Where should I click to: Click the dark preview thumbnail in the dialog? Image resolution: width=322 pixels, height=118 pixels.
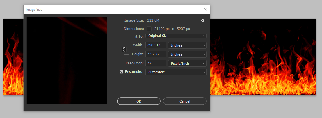click(67, 60)
